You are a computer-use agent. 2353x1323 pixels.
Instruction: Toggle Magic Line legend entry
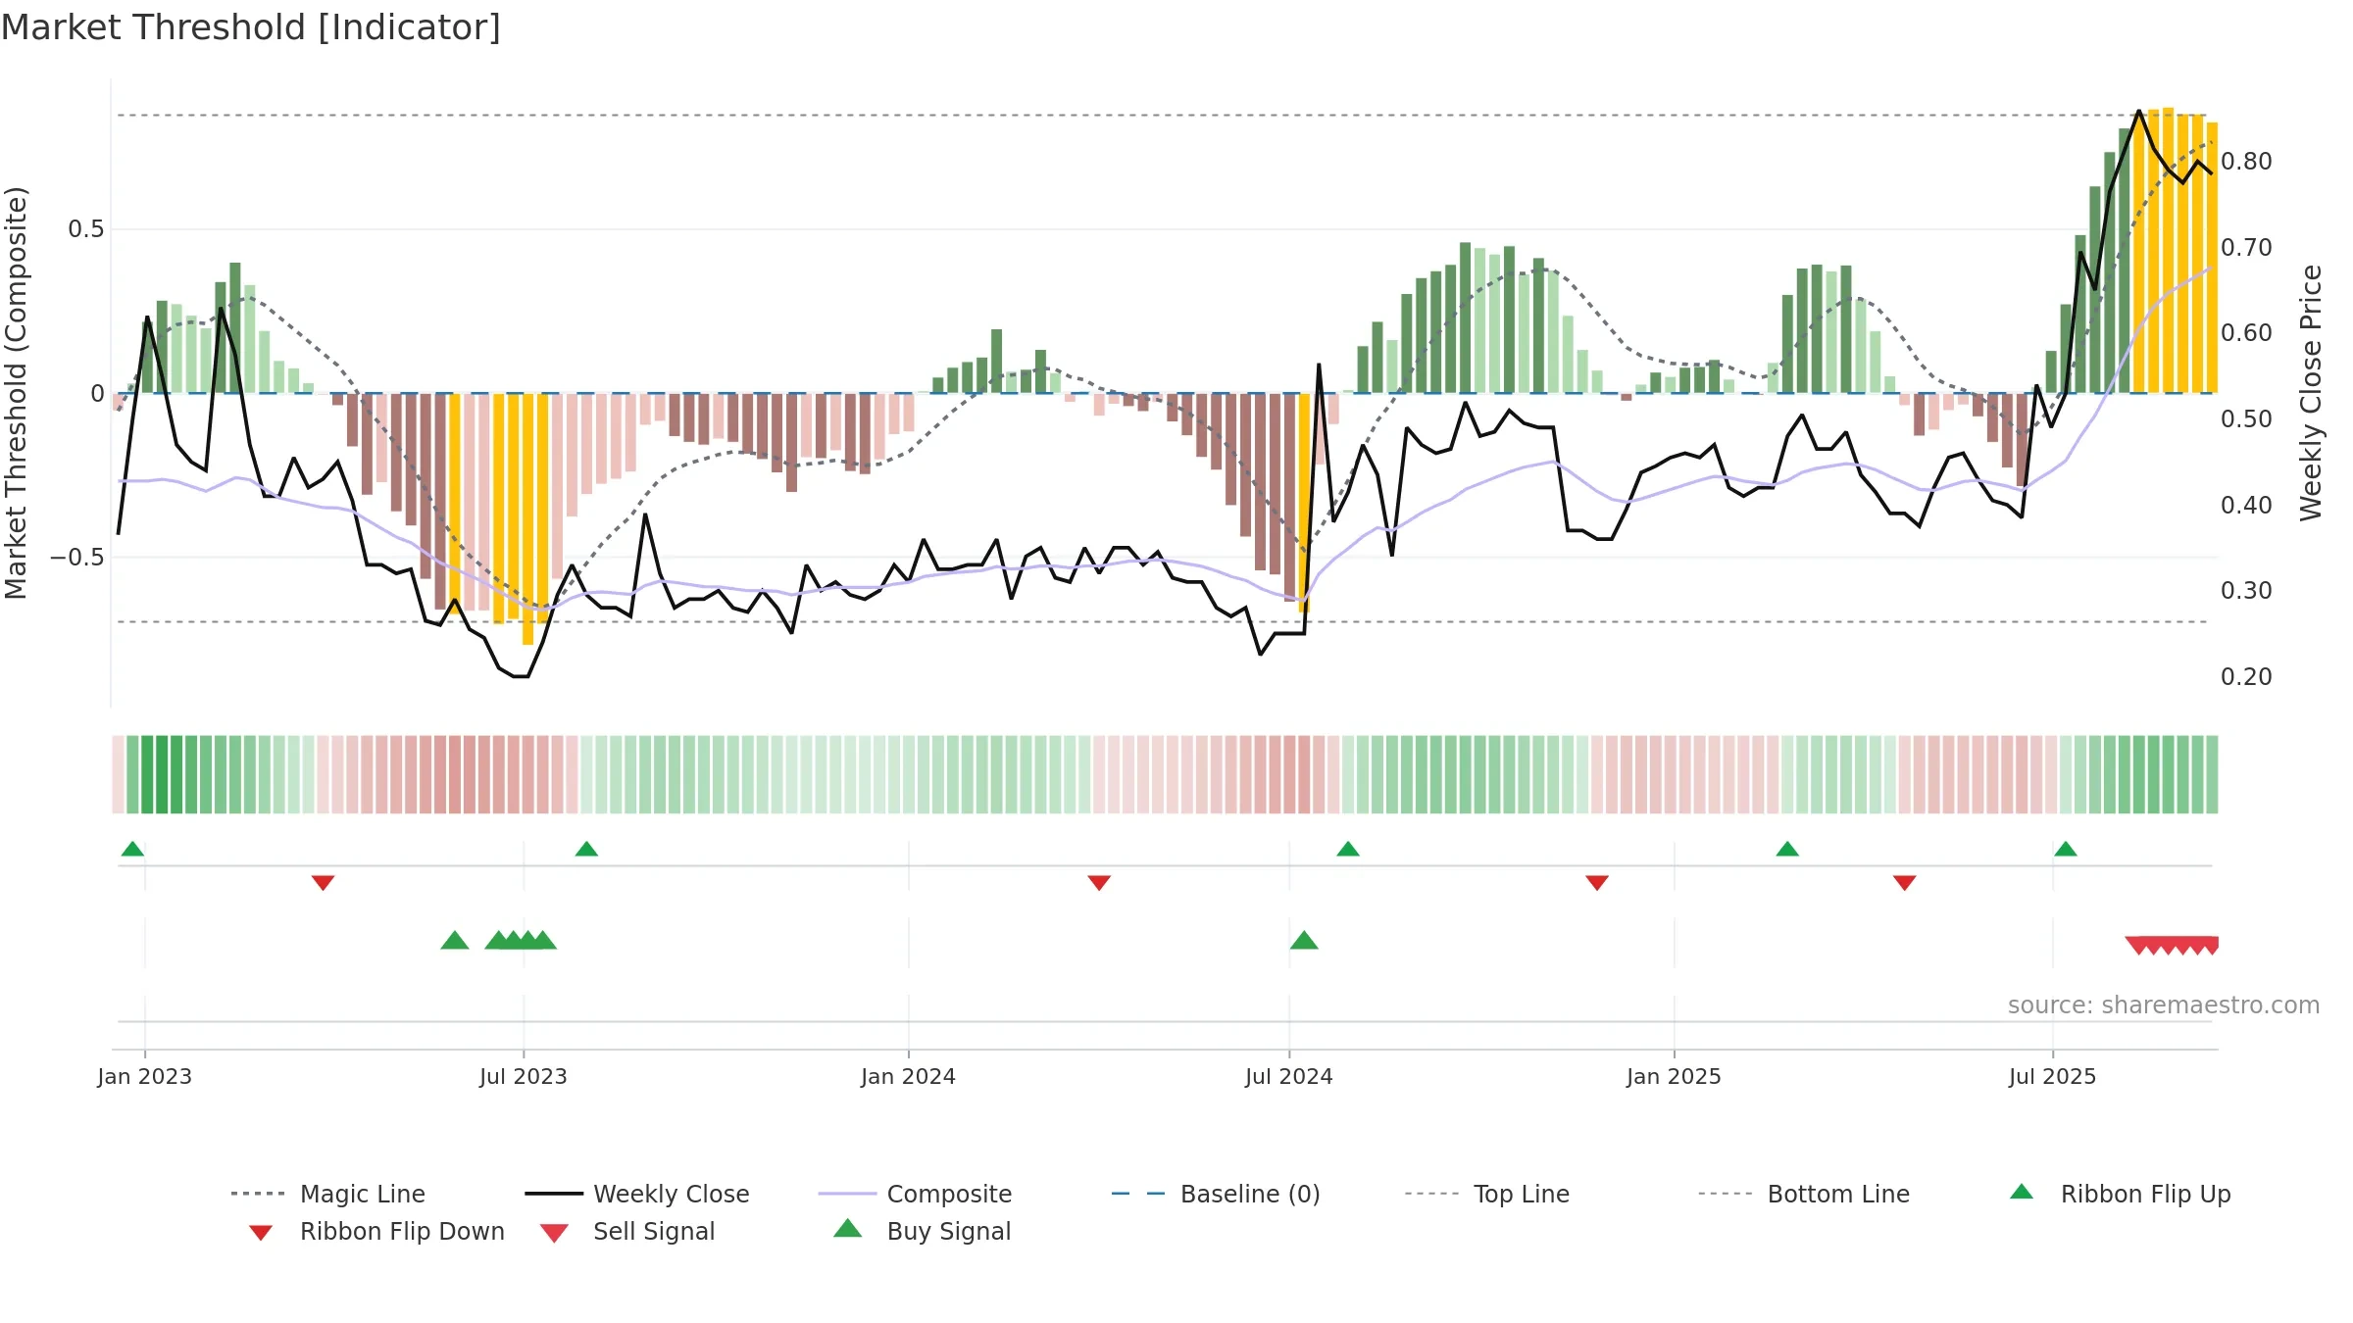click(328, 1194)
